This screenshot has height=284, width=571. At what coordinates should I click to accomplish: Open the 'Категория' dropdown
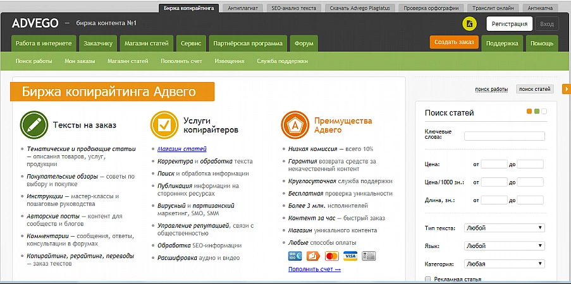pyautogui.click(x=504, y=264)
